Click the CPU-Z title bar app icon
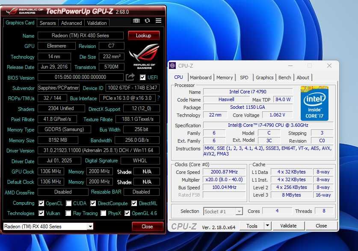358x251 pixels. 172,66
